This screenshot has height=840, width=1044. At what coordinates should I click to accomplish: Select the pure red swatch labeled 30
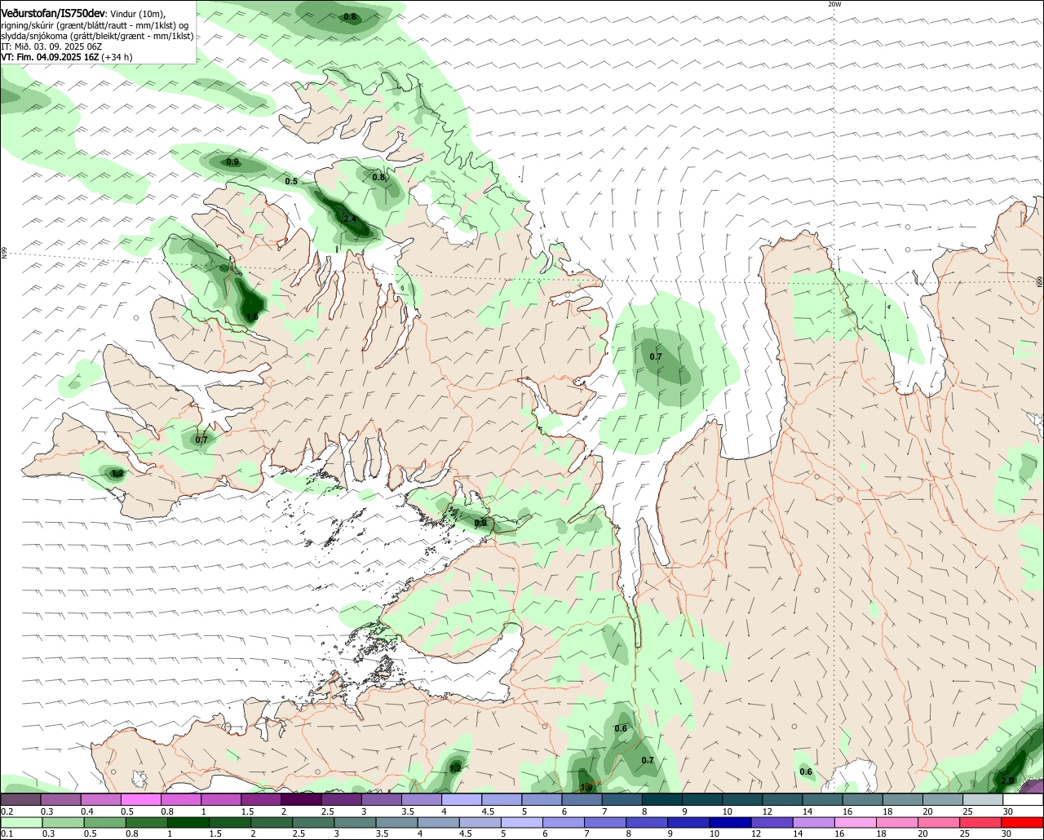1023,823
